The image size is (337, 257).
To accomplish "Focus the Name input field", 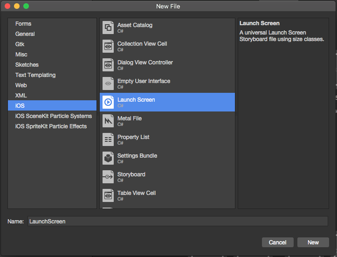I will [x=178, y=221].
